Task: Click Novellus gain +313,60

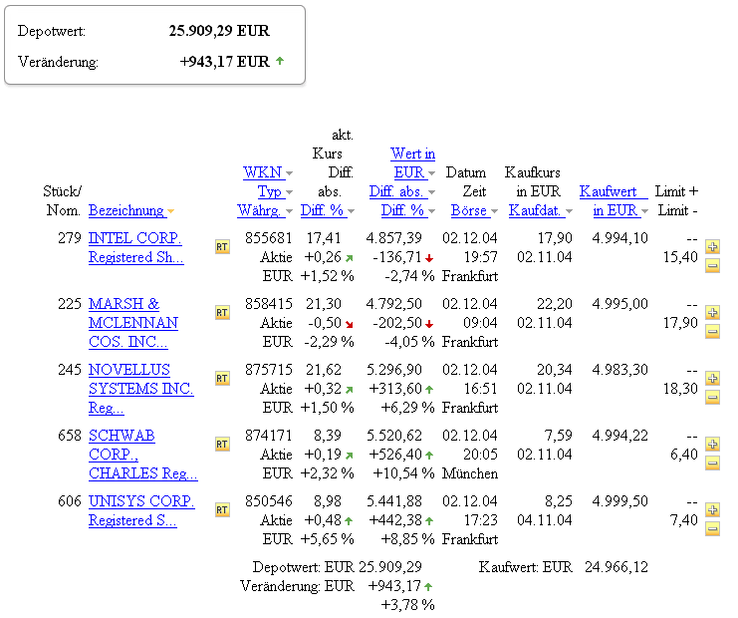Action: coord(395,389)
